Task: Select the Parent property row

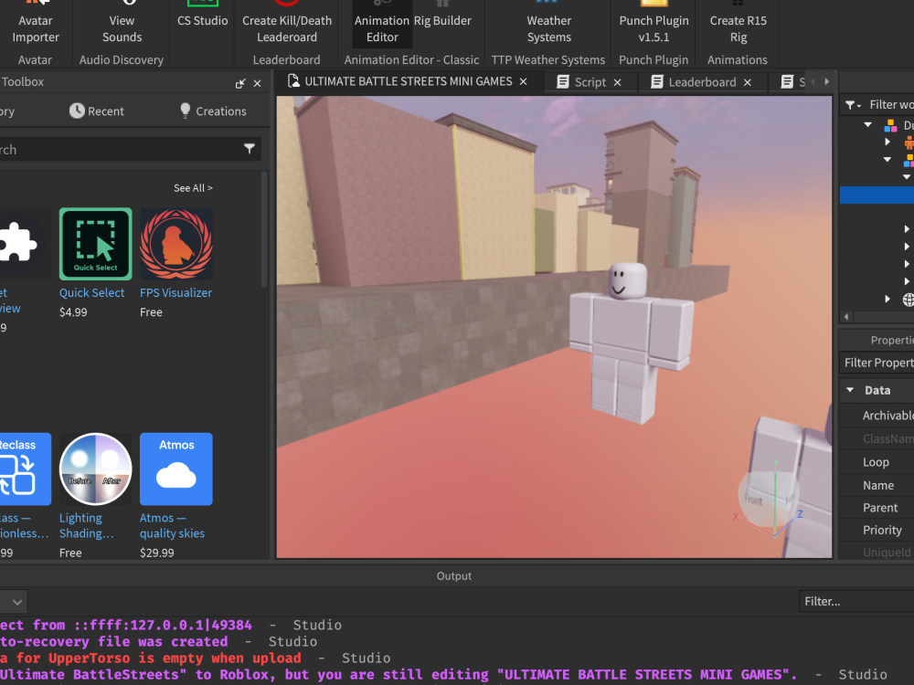Action: [x=877, y=507]
